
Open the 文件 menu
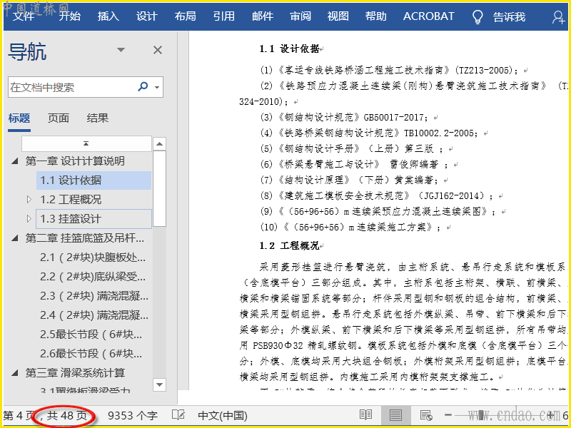(x=24, y=16)
